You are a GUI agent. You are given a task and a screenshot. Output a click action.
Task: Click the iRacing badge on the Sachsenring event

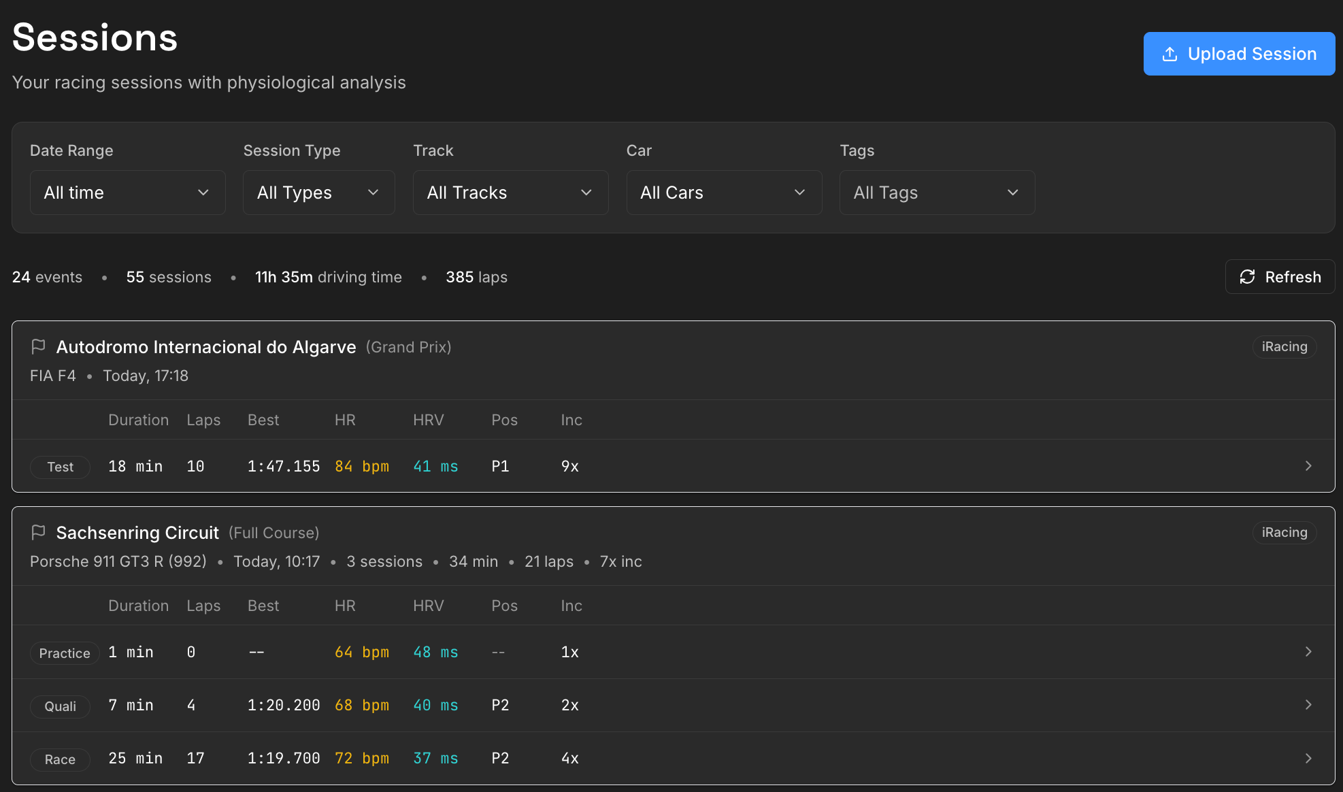tap(1284, 533)
